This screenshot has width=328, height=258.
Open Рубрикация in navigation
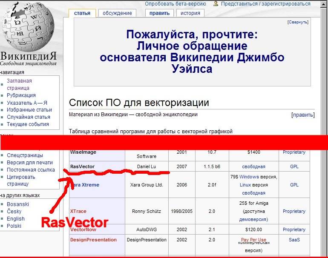point(21,95)
